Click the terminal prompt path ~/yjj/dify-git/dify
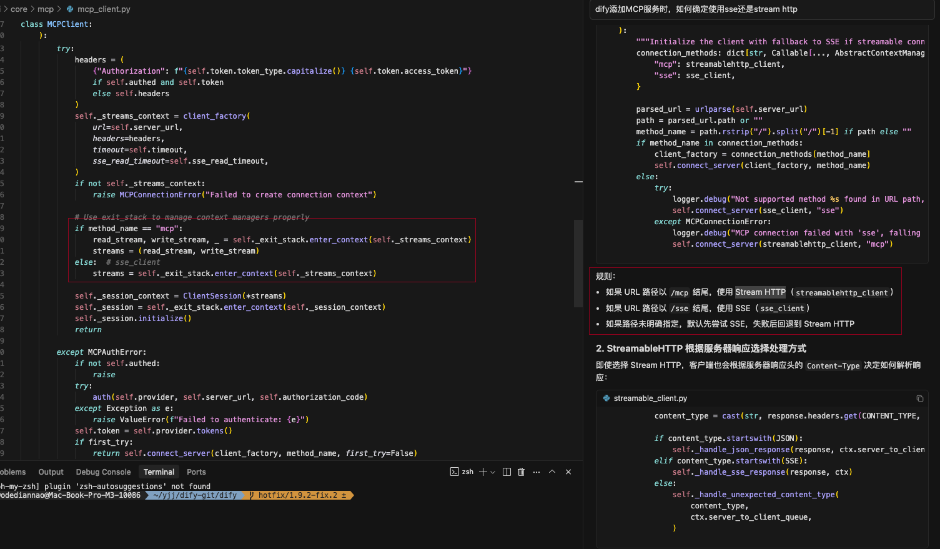The height and width of the screenshot is (549, 940). click(194, 495)
